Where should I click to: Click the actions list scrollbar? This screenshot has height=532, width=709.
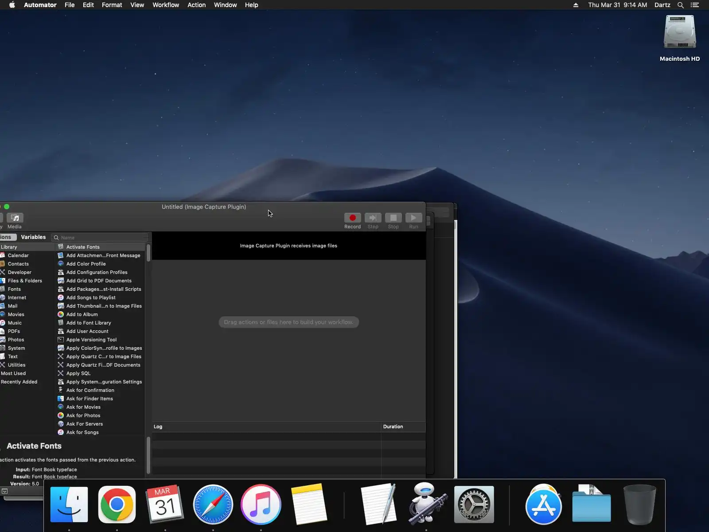point(148,253)
